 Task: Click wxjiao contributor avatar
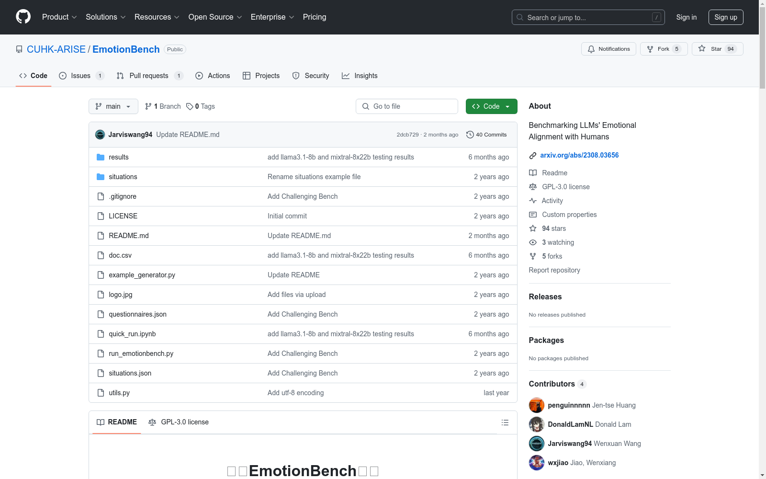click(537, 463)
